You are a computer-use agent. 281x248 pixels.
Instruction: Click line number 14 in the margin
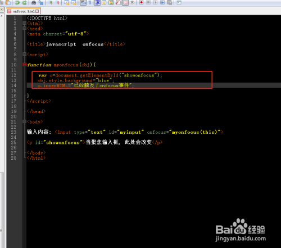[14, 85]
